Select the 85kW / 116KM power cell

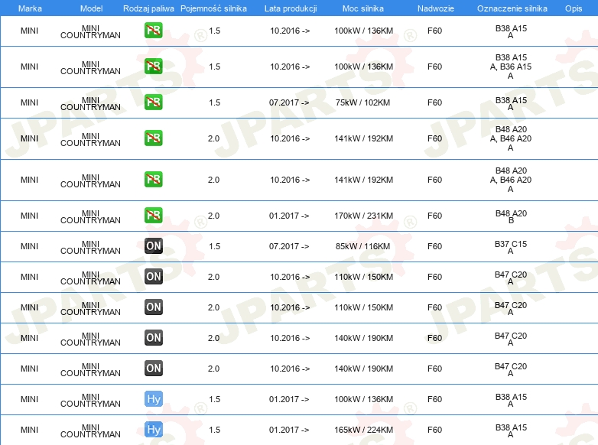363,246
